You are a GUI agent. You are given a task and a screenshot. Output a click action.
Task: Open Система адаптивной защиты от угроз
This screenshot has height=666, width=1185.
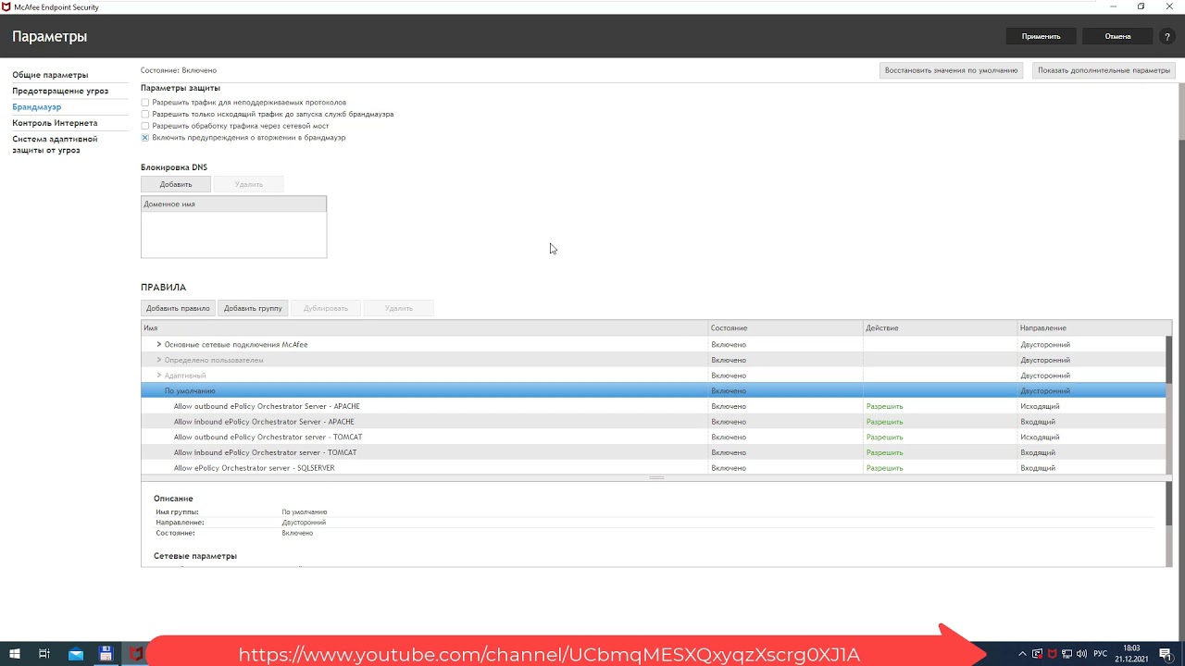click(x=55, y=144)
